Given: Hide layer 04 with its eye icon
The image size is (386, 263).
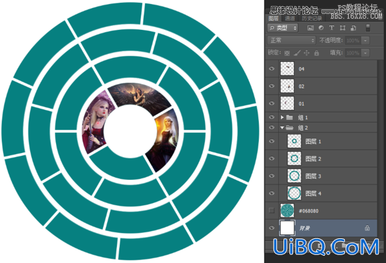Looking at the screenshot, I should coord(272,69).
